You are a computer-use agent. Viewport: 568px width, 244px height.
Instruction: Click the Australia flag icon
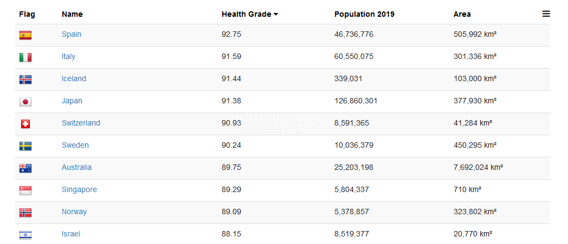[25, 168]
